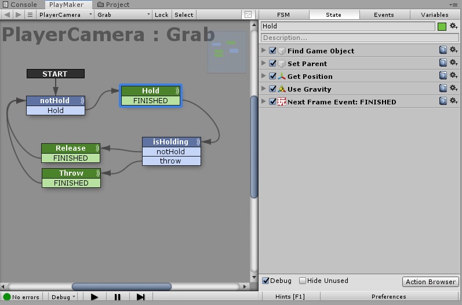Expand the Get Position action
Viewport: 462px width, 305px height.
(x=264, y=76)
